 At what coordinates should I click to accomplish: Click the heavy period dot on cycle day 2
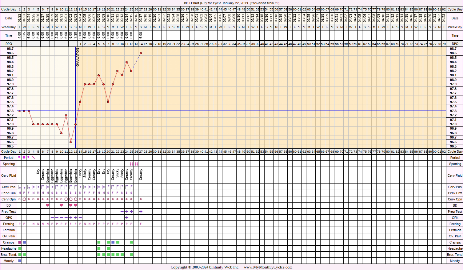pos(24,157)
